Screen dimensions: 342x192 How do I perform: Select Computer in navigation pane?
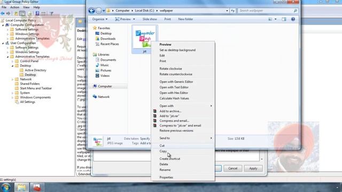105,86
